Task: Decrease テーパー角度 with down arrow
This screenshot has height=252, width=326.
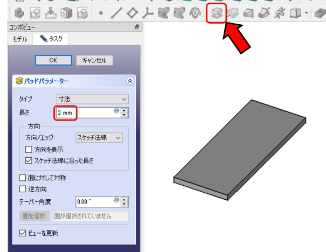Action: pyautogui.click(x=124, y=204)
